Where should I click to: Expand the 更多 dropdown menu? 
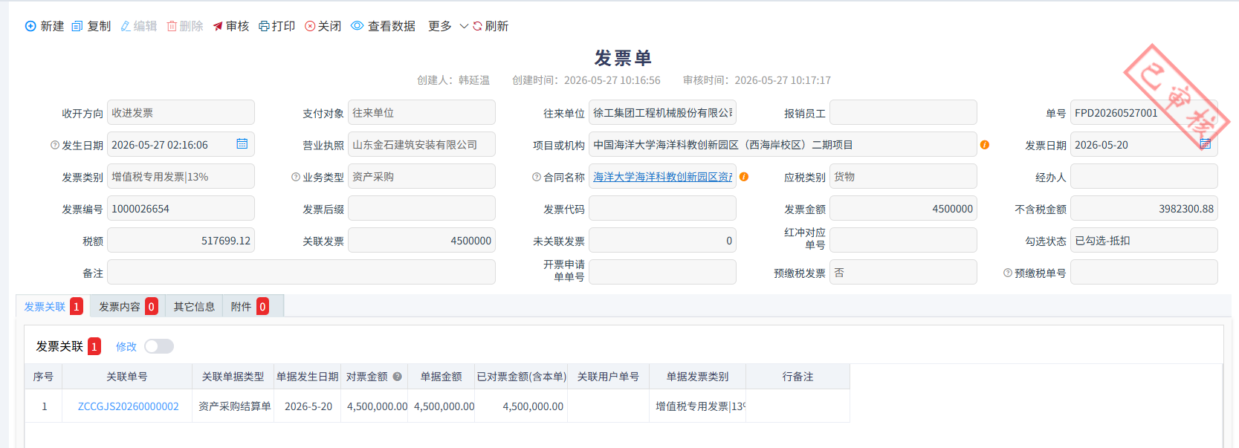point(448,26)
